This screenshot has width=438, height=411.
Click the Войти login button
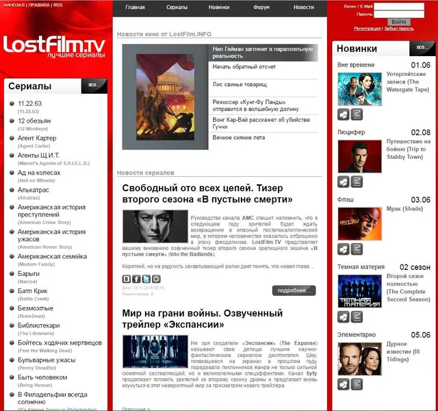tap(399, 22)
